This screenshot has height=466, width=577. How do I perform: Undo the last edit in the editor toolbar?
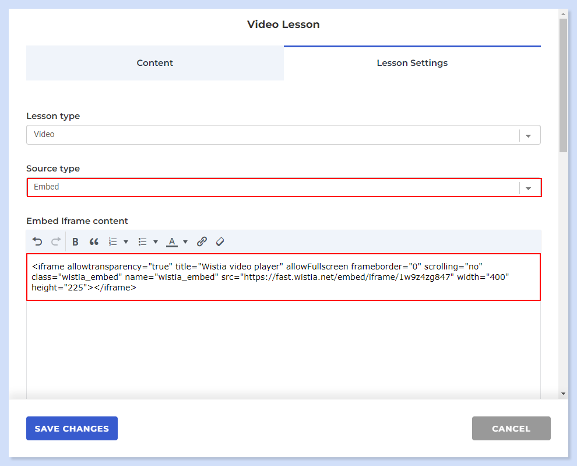click(x=37, y=241)
